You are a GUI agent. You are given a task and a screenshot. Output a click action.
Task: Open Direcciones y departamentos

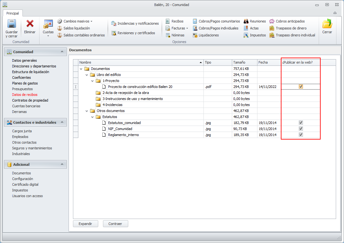pyautogui.click(x=34, y=66)
